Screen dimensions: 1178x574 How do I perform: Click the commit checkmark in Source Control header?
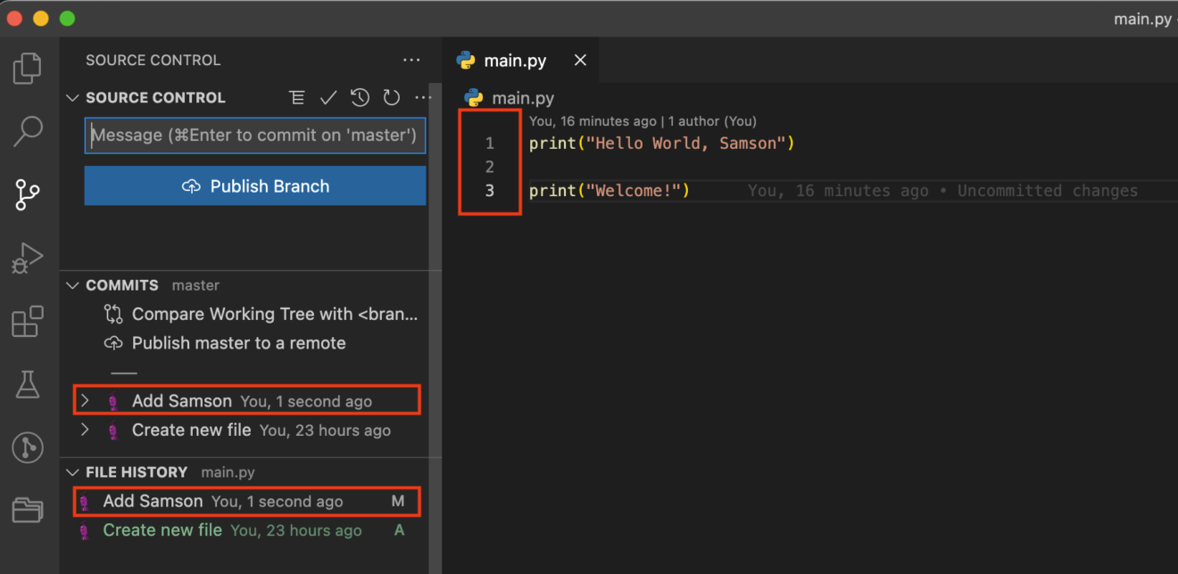pos(328,97)
